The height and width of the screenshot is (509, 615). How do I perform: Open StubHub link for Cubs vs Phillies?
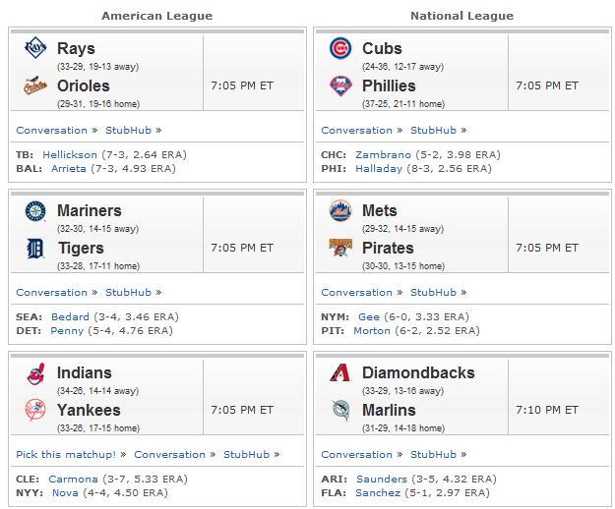(433, 130)
